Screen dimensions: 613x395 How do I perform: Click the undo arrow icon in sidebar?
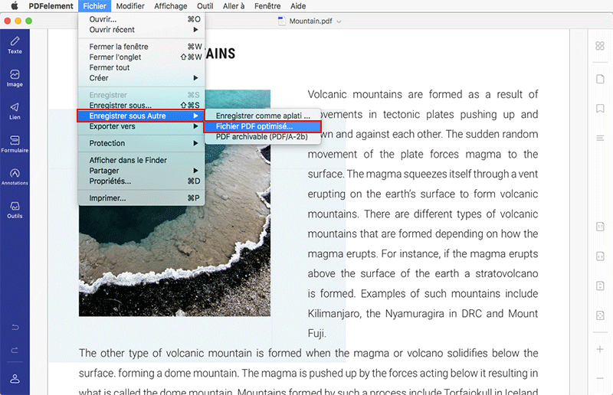pos(15,327)
